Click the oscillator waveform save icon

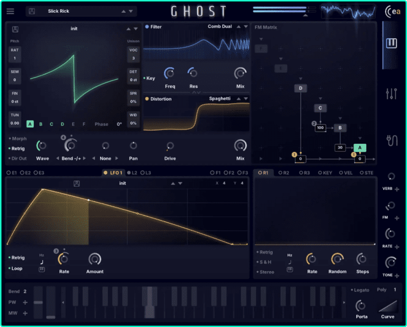[x=15, y=29]
